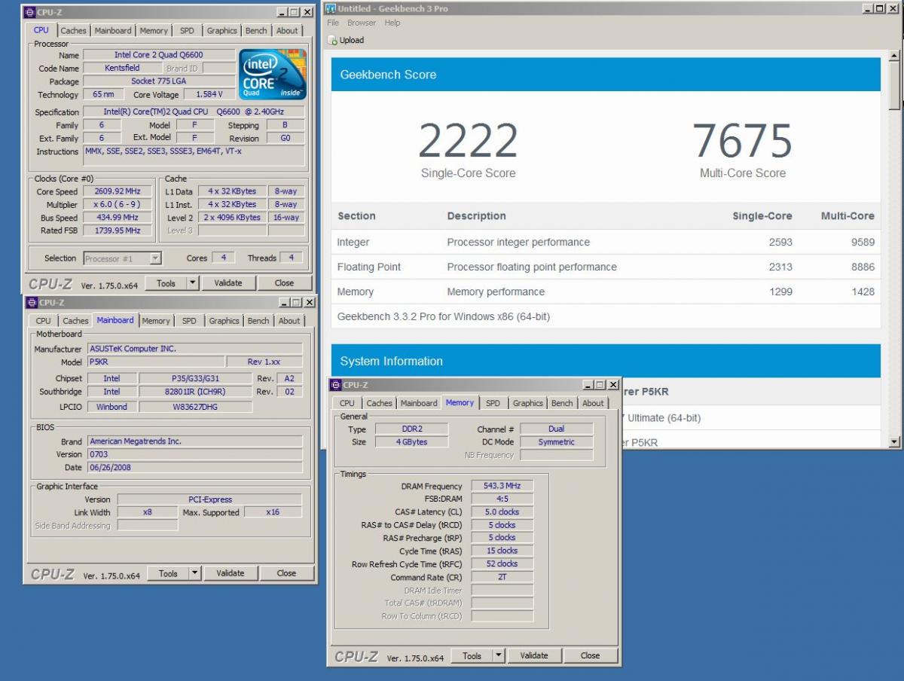Open Caches tab in Memory window

click(x=379, y=403)
